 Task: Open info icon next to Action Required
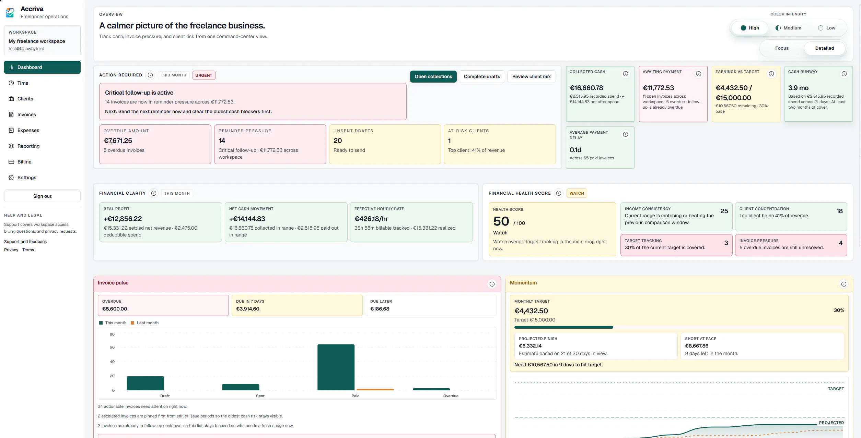[150, 75]
